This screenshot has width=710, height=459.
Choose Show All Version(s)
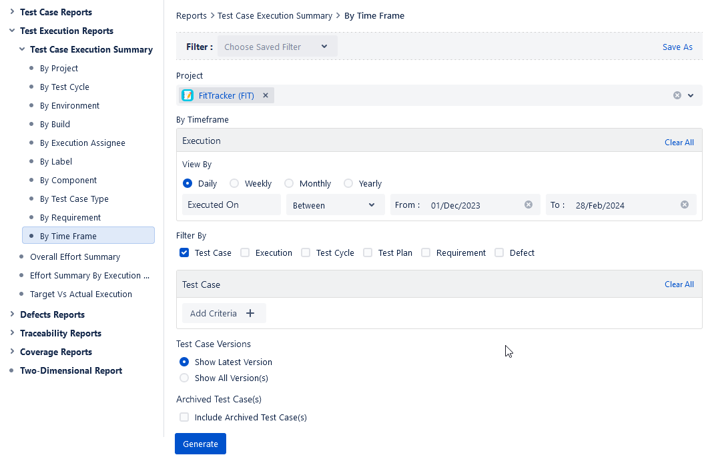click(184, 377)
